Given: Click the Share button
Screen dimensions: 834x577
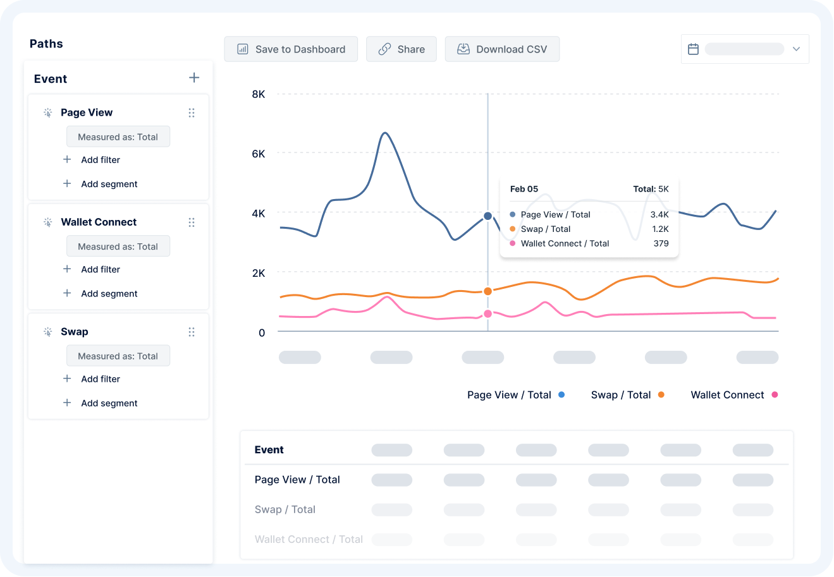Looking at the screenshot, I should [402, 49].
